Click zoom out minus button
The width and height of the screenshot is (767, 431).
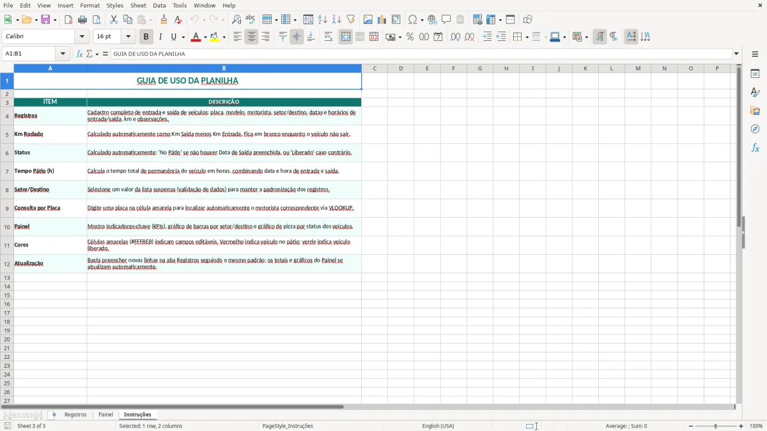coord(691,426)
